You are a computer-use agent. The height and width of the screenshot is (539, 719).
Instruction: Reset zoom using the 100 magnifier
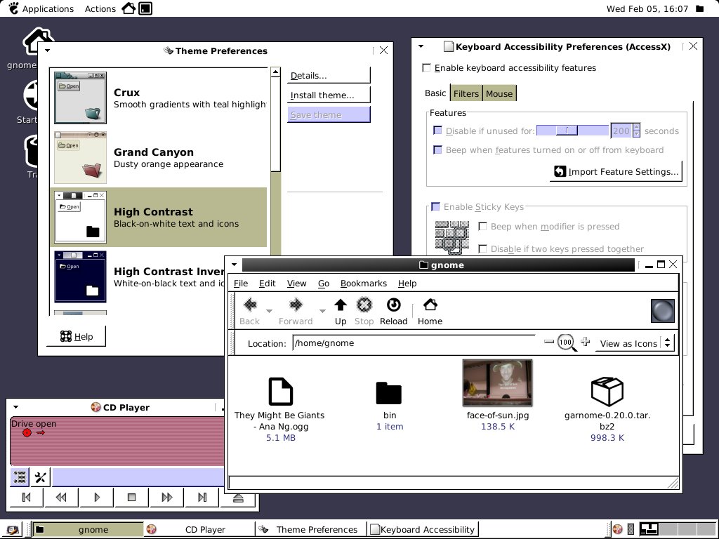(567, 342)
